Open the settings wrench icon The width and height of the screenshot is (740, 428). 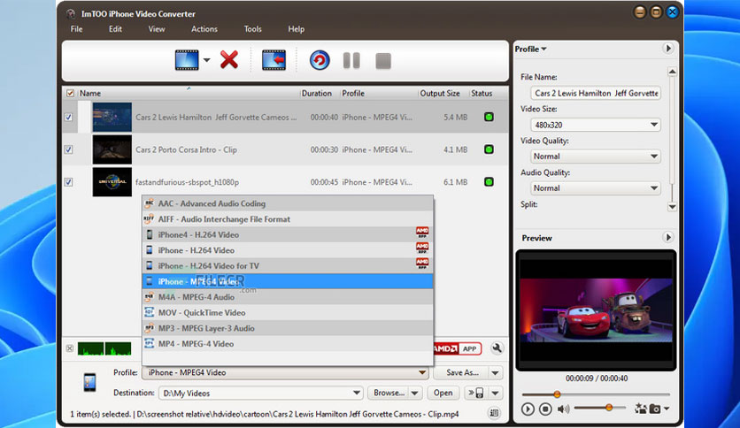point(497,348)
